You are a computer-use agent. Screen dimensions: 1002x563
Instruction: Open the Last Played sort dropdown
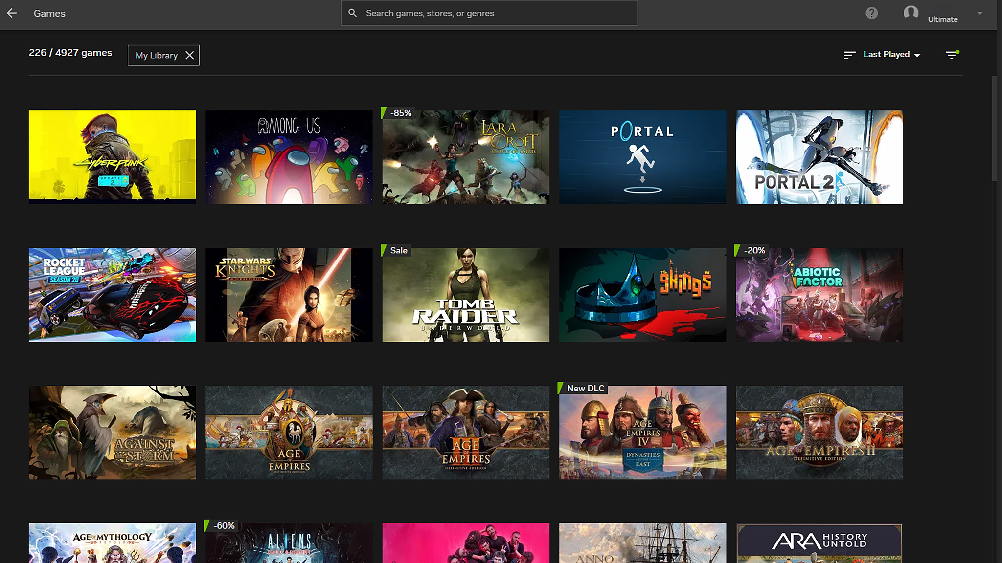(x=890, y=54)
